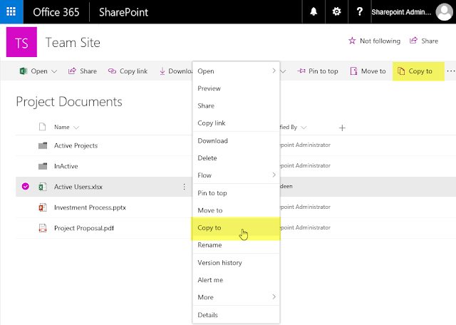Open the notifications bell

313,11
